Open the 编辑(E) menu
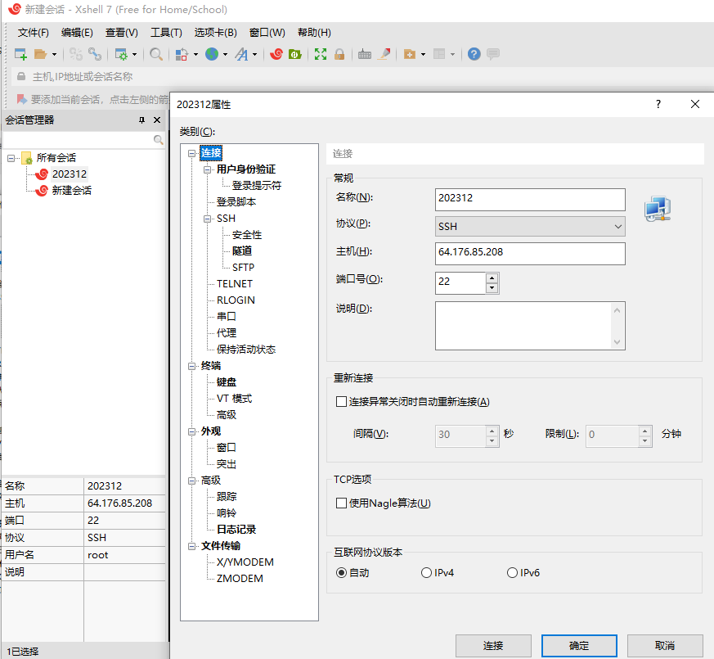Image resolution: width=714 pixels, height=659 pixels. point(77,33)
